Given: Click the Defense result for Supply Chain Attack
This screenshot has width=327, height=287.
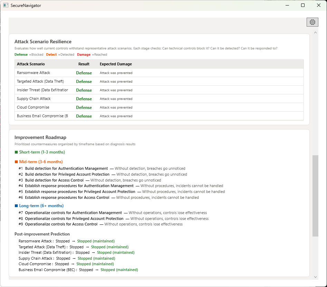Looking at the screenshot, I should point(84,99).
